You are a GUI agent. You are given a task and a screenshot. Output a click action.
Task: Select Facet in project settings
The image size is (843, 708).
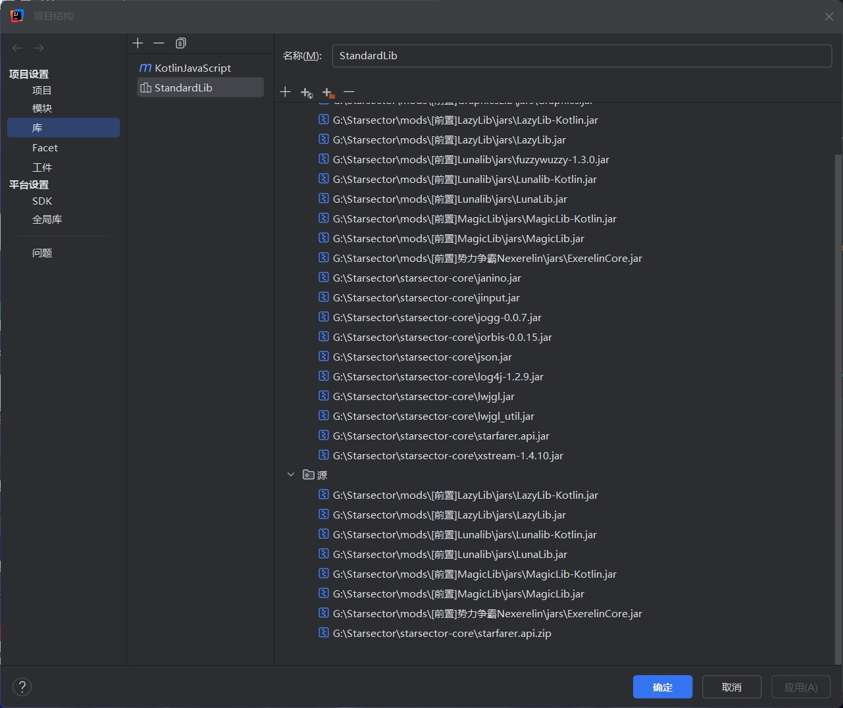[x=45, y=148]
